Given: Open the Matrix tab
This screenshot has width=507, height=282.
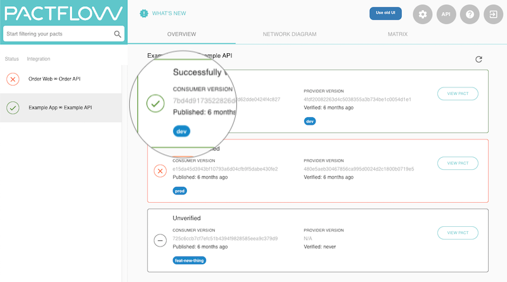Looking at the screenshot, I should tap(397, 34).
